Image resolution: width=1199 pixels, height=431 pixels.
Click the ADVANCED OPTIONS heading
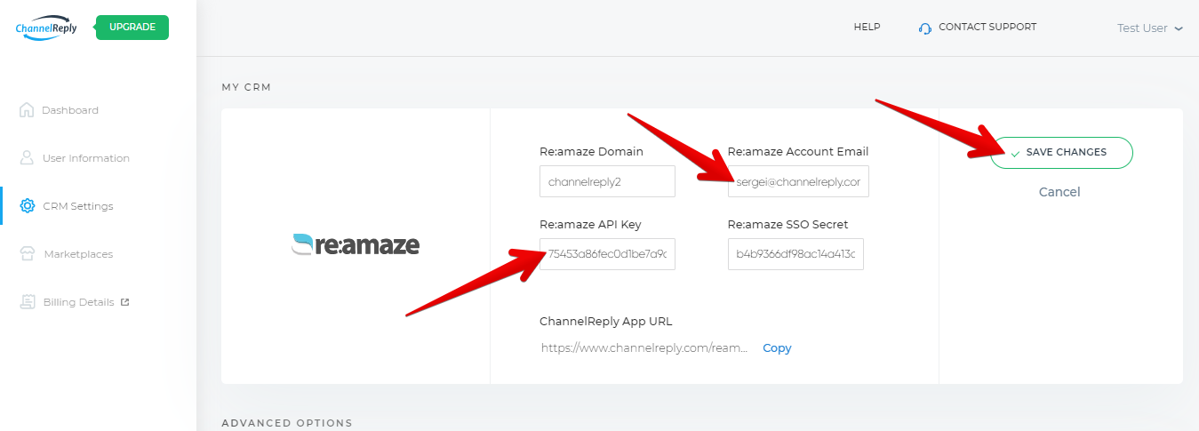coord(287,423)
